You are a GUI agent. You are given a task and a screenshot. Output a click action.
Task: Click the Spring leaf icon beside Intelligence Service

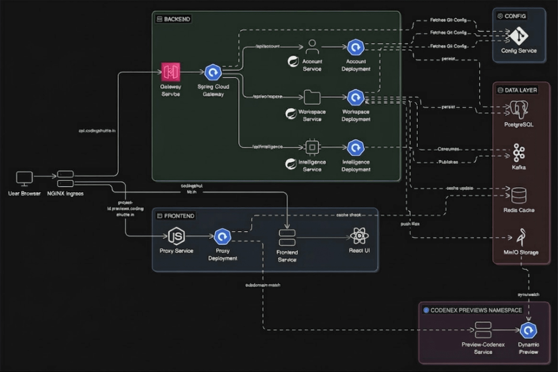(x=291, y=164)
